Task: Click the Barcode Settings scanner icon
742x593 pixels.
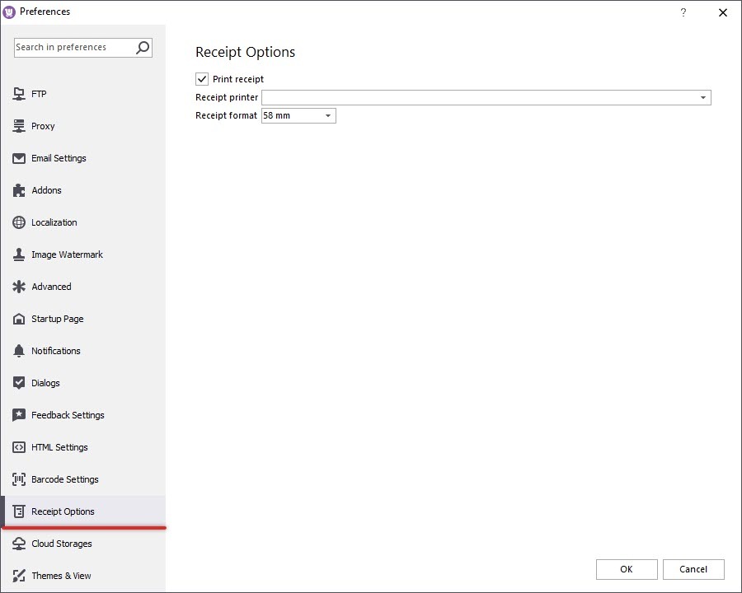Action: 19,479
